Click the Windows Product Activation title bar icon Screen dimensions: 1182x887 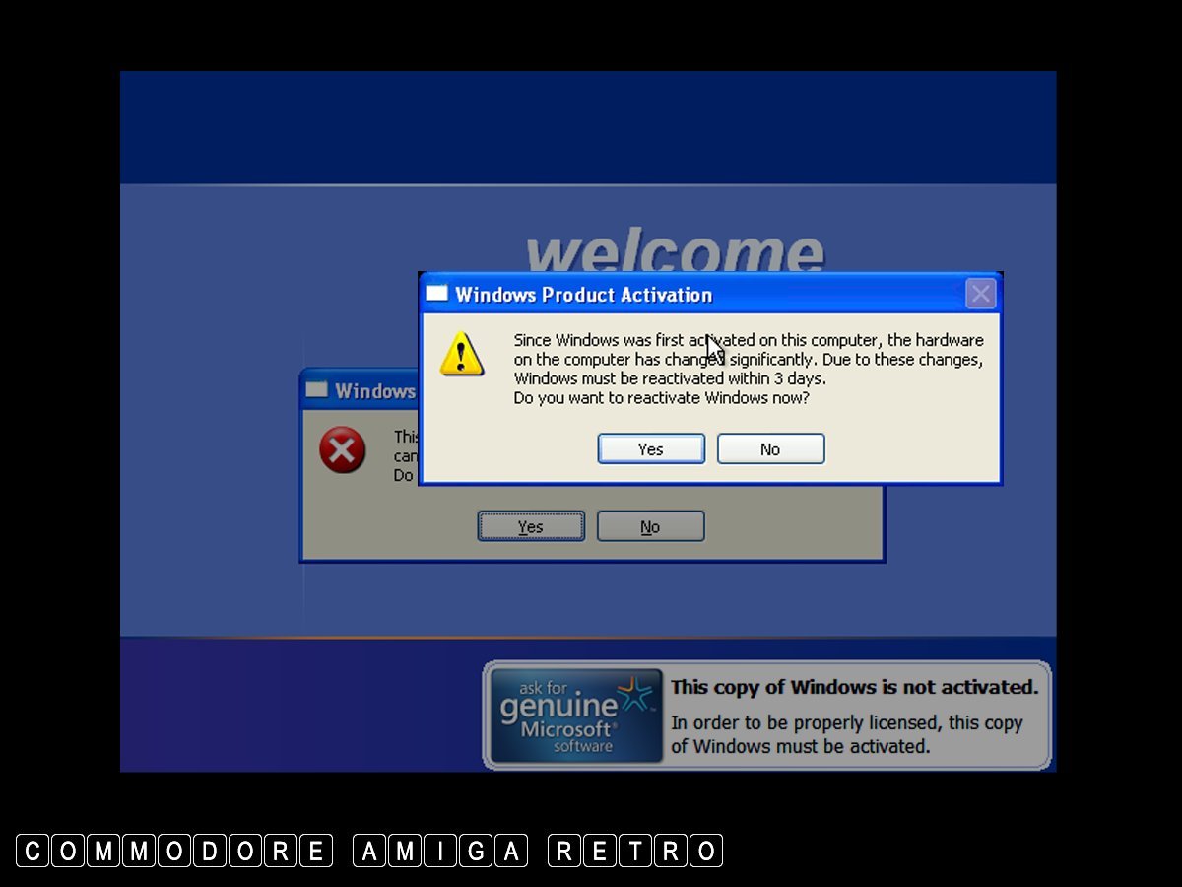(436, 294)
